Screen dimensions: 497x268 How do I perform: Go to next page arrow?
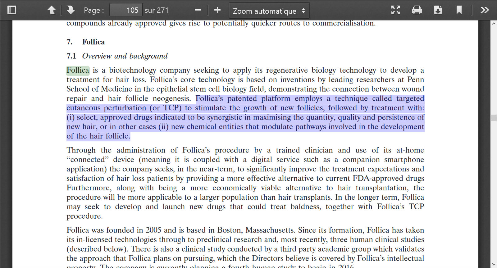[x=71, y=10]
